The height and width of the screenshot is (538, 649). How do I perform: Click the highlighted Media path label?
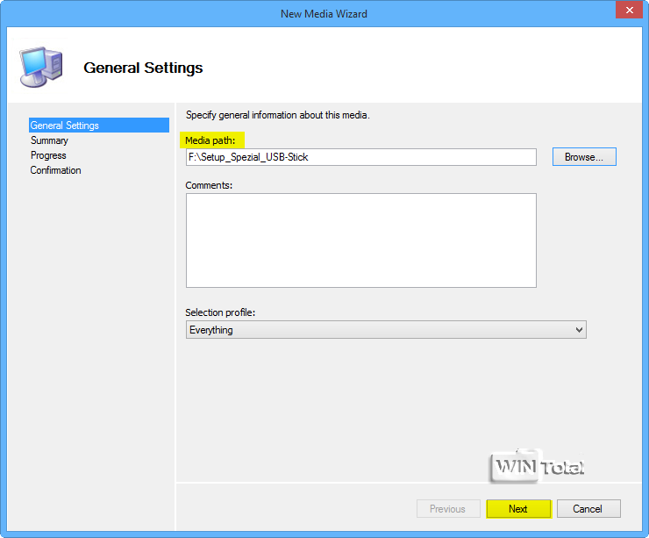pos(213,140)
